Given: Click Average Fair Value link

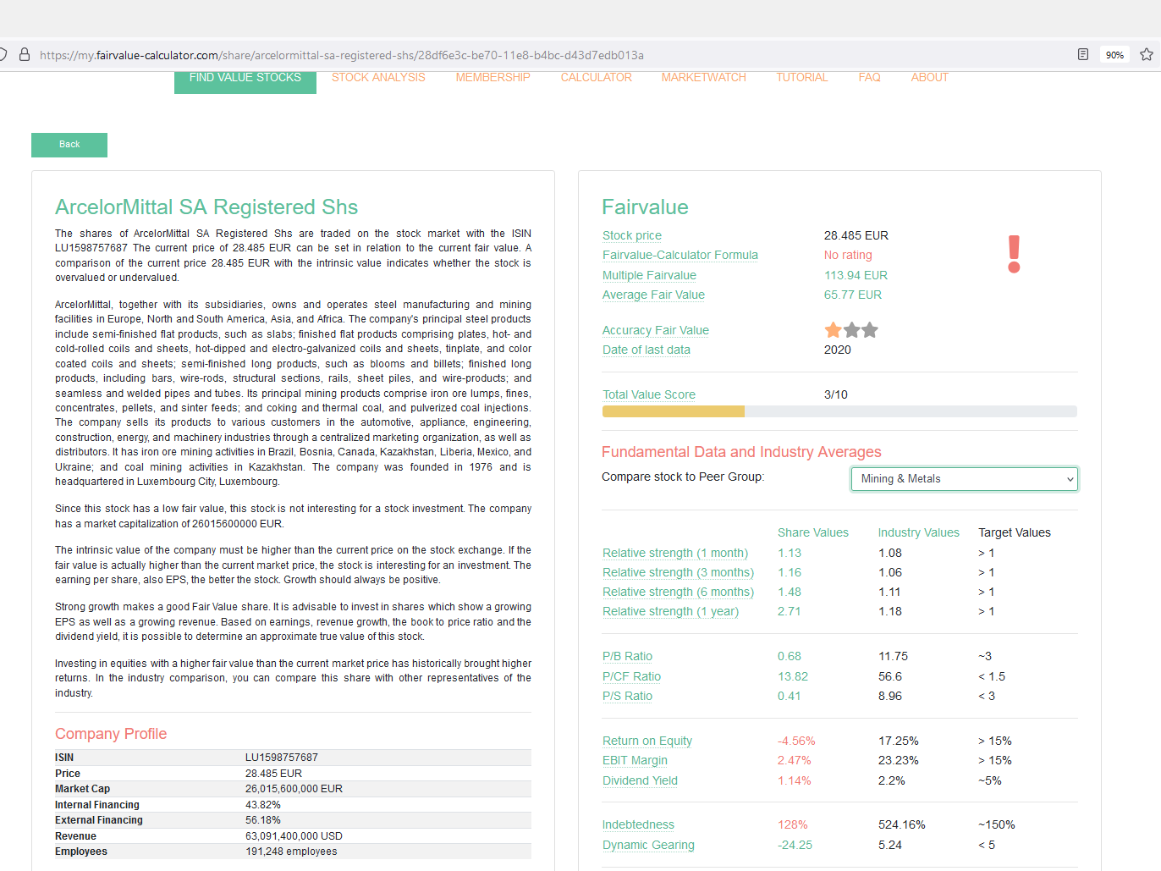Looking at the screenshot, I should pyautogui.click(x=653, y=295).
